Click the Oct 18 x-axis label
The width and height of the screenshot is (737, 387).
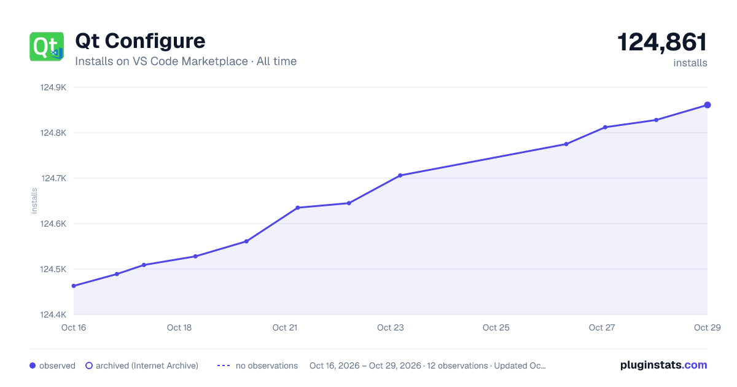[x=179, y=327]
